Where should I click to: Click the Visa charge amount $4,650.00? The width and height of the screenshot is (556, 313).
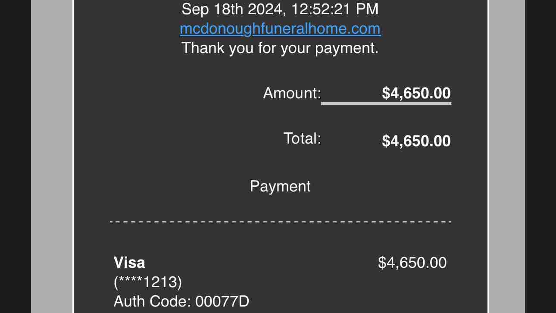[x=412, y=263]
